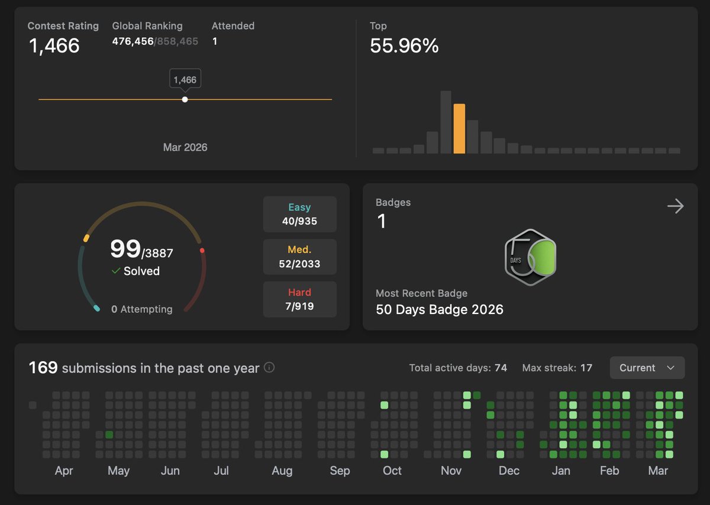Click the Top 55.96% value
This screenshot has height=505, width=710.
404,46
